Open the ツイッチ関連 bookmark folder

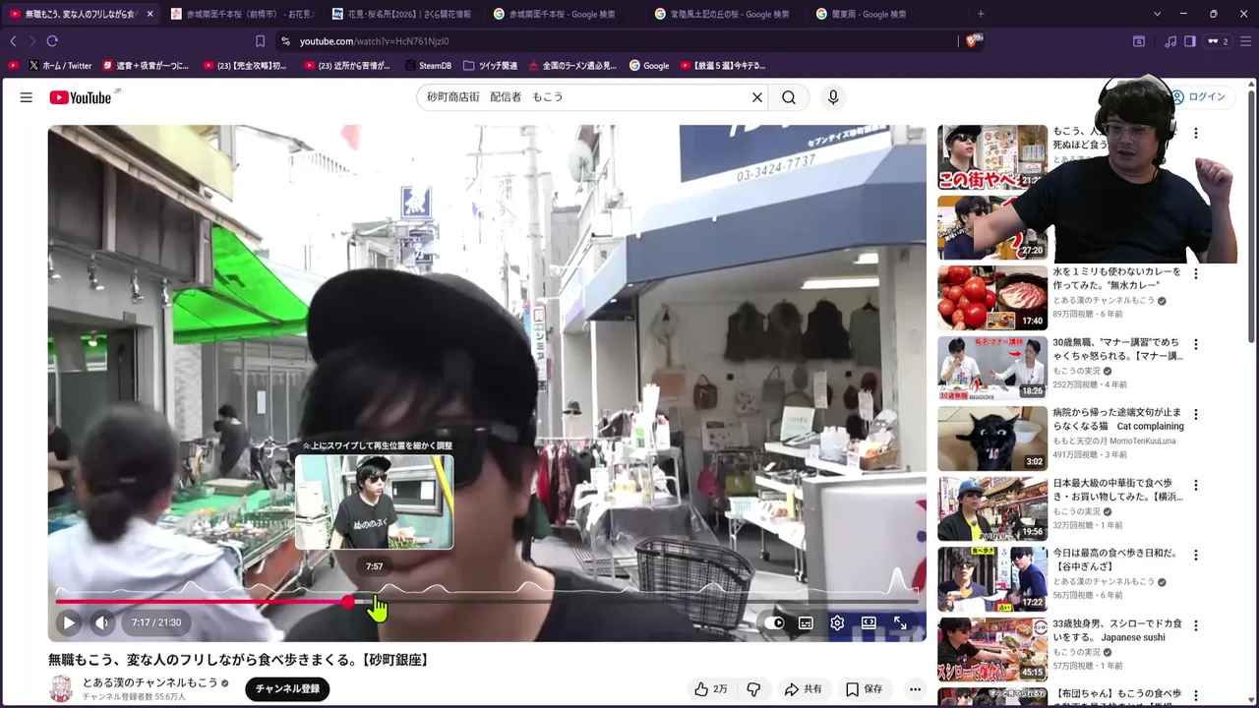click(x=490, y=66)
